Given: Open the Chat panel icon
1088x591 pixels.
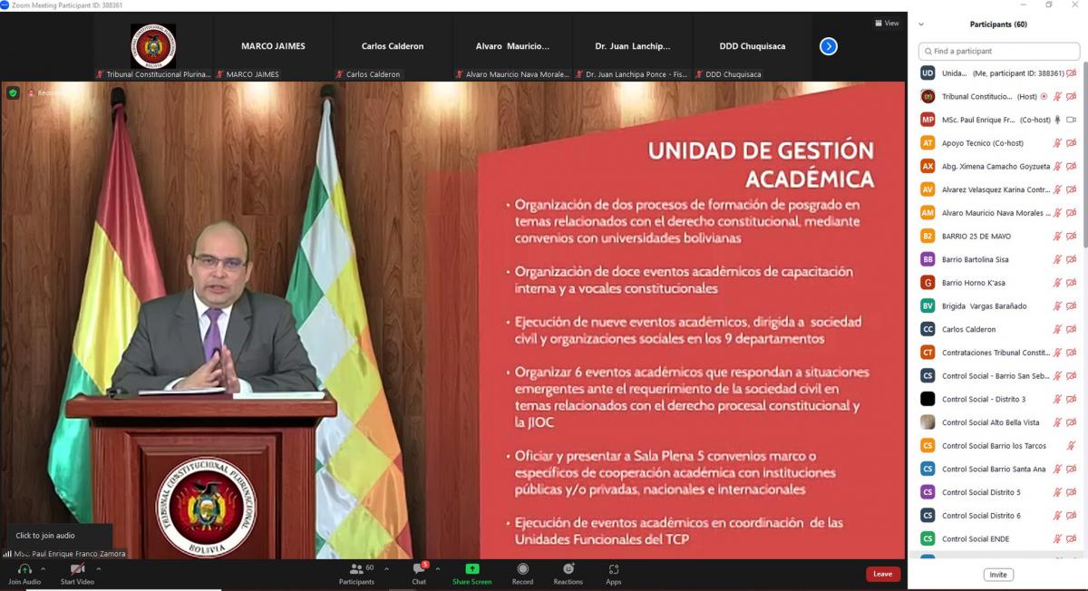Looking at the screenshot, I should pyautogui.click(x=419, y=569).
